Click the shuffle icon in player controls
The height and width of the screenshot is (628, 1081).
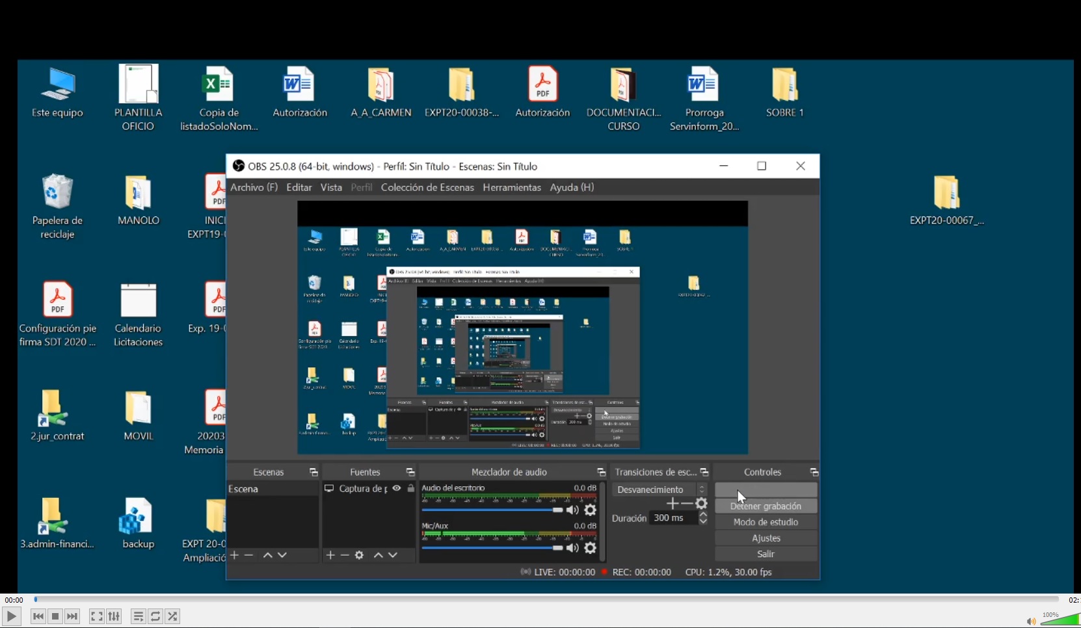tap(172, 616)
